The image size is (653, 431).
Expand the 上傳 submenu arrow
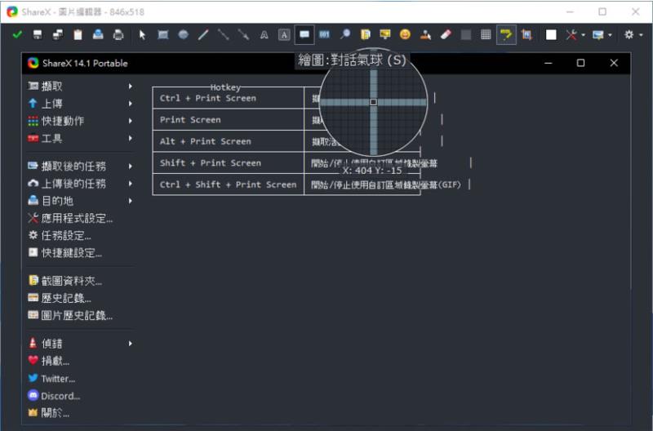coord(131,104)
